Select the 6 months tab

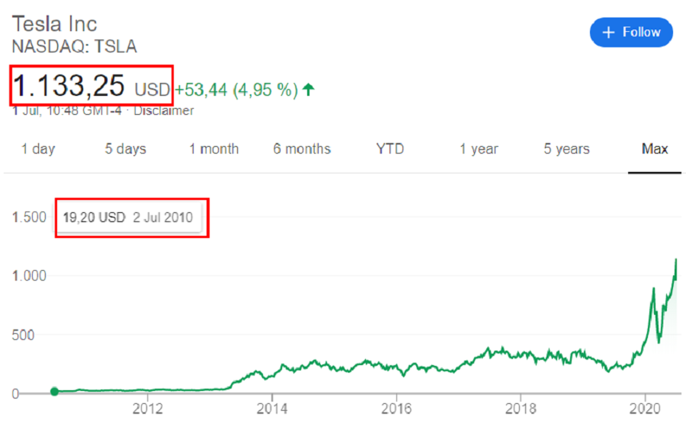click(x=302, y=149)
